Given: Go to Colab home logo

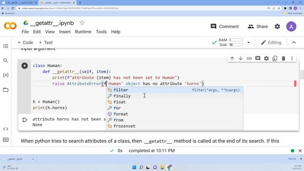Looking at the screenshot, I should tap(10, 26).
